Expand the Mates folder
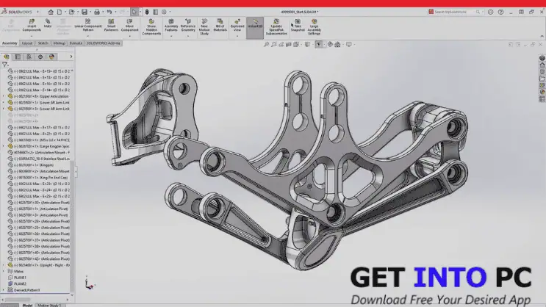 tap(4, 272)
